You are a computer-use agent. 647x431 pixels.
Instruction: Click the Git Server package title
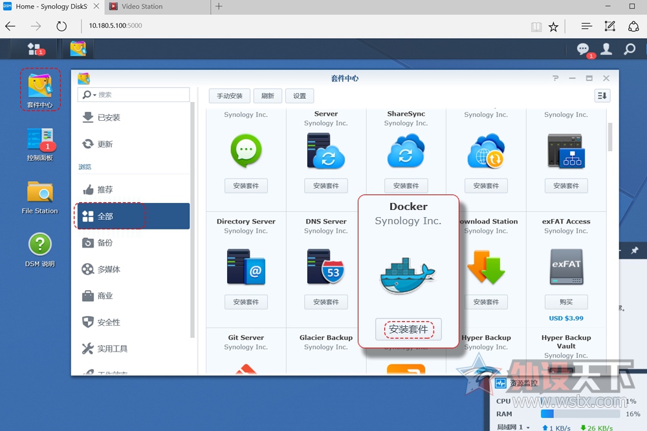click(x=246, y=337)
